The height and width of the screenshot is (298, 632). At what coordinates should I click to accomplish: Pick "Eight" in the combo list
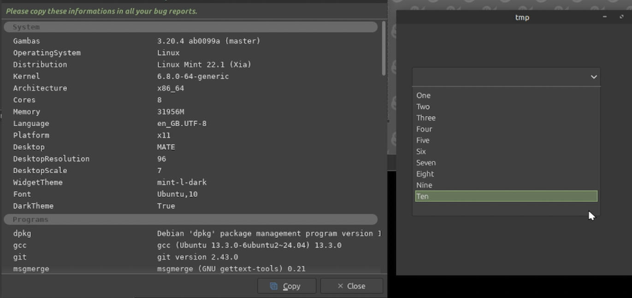(425, 174)
